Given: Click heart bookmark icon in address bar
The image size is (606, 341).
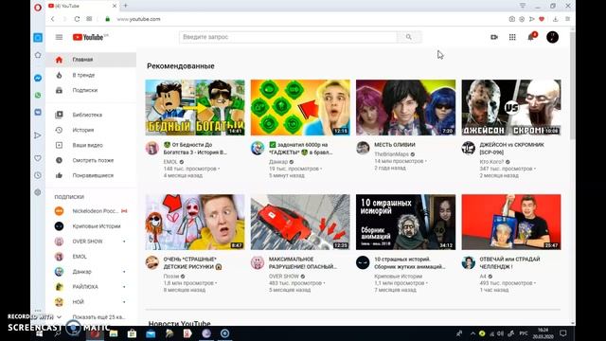Looking at the screenshot, I should [542, 19].
